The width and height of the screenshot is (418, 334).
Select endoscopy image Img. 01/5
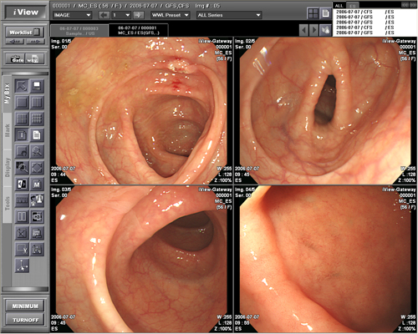pos(141,111)
